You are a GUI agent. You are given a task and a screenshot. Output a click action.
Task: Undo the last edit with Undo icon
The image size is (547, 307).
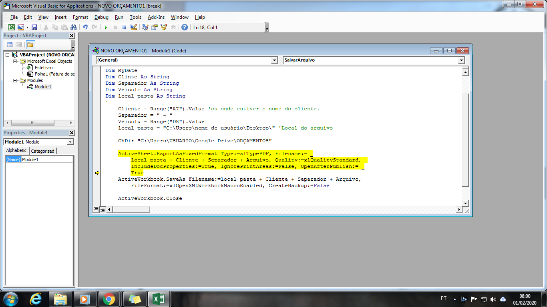point(85,27)
